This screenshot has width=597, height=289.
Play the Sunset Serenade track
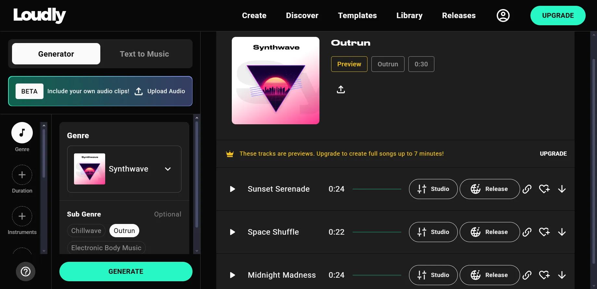(232, 189)
